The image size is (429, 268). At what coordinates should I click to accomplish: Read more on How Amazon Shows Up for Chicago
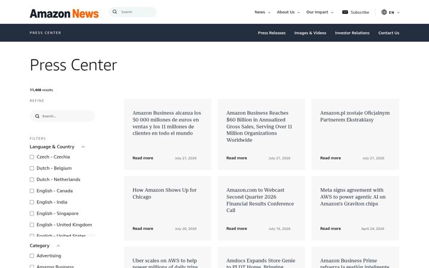pos(143,229)
